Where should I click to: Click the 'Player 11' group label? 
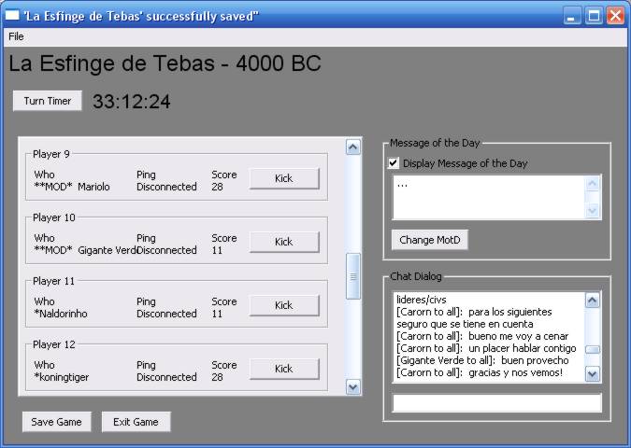(54, 281)
